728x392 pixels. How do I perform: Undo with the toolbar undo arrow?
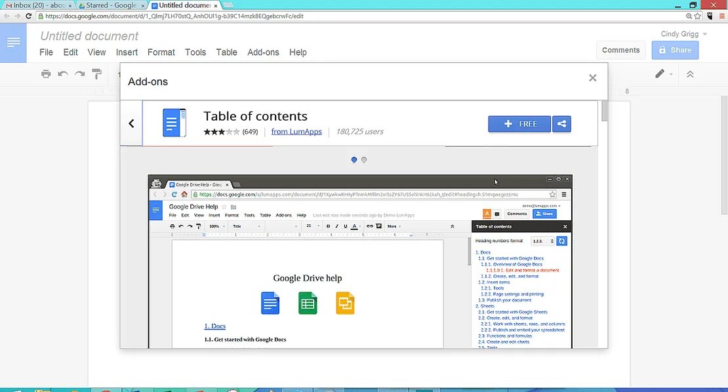point(63,74)
